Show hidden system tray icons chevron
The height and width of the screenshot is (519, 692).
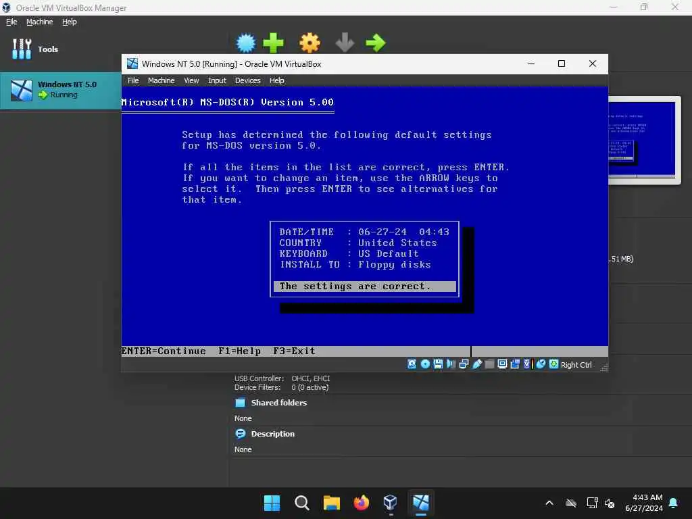point(549,503)
